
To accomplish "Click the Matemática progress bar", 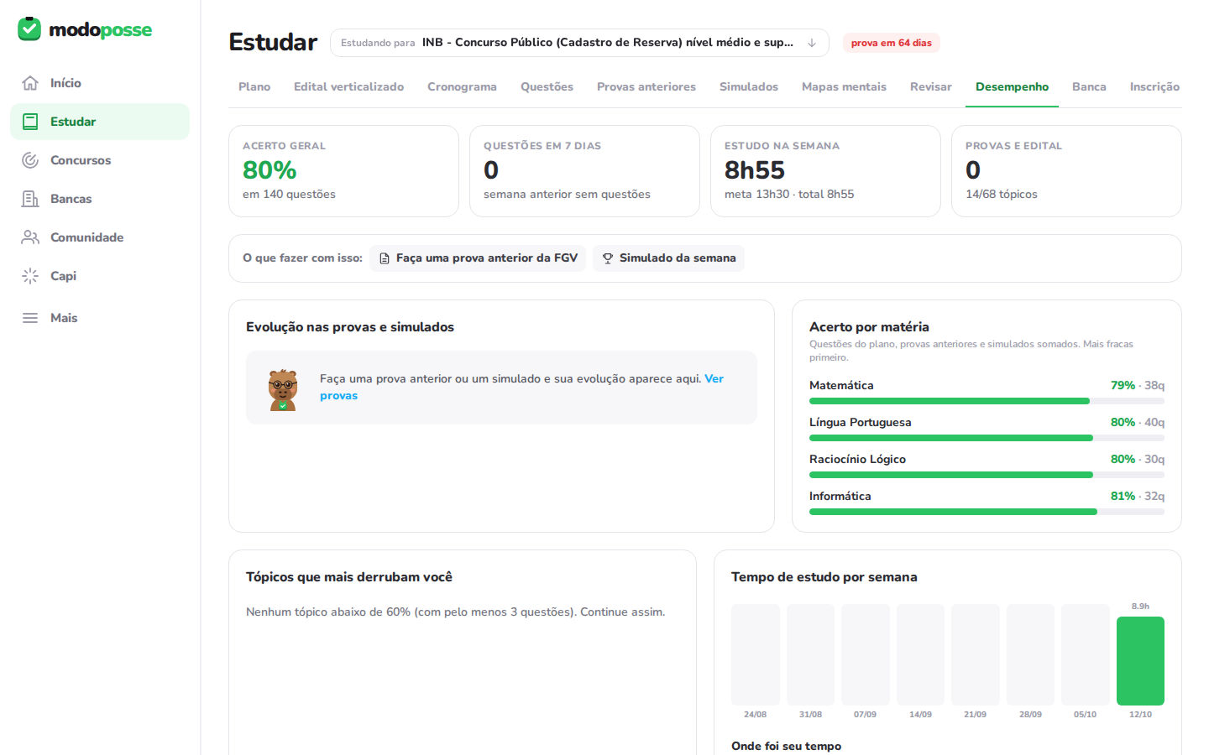I will [987, 401].
